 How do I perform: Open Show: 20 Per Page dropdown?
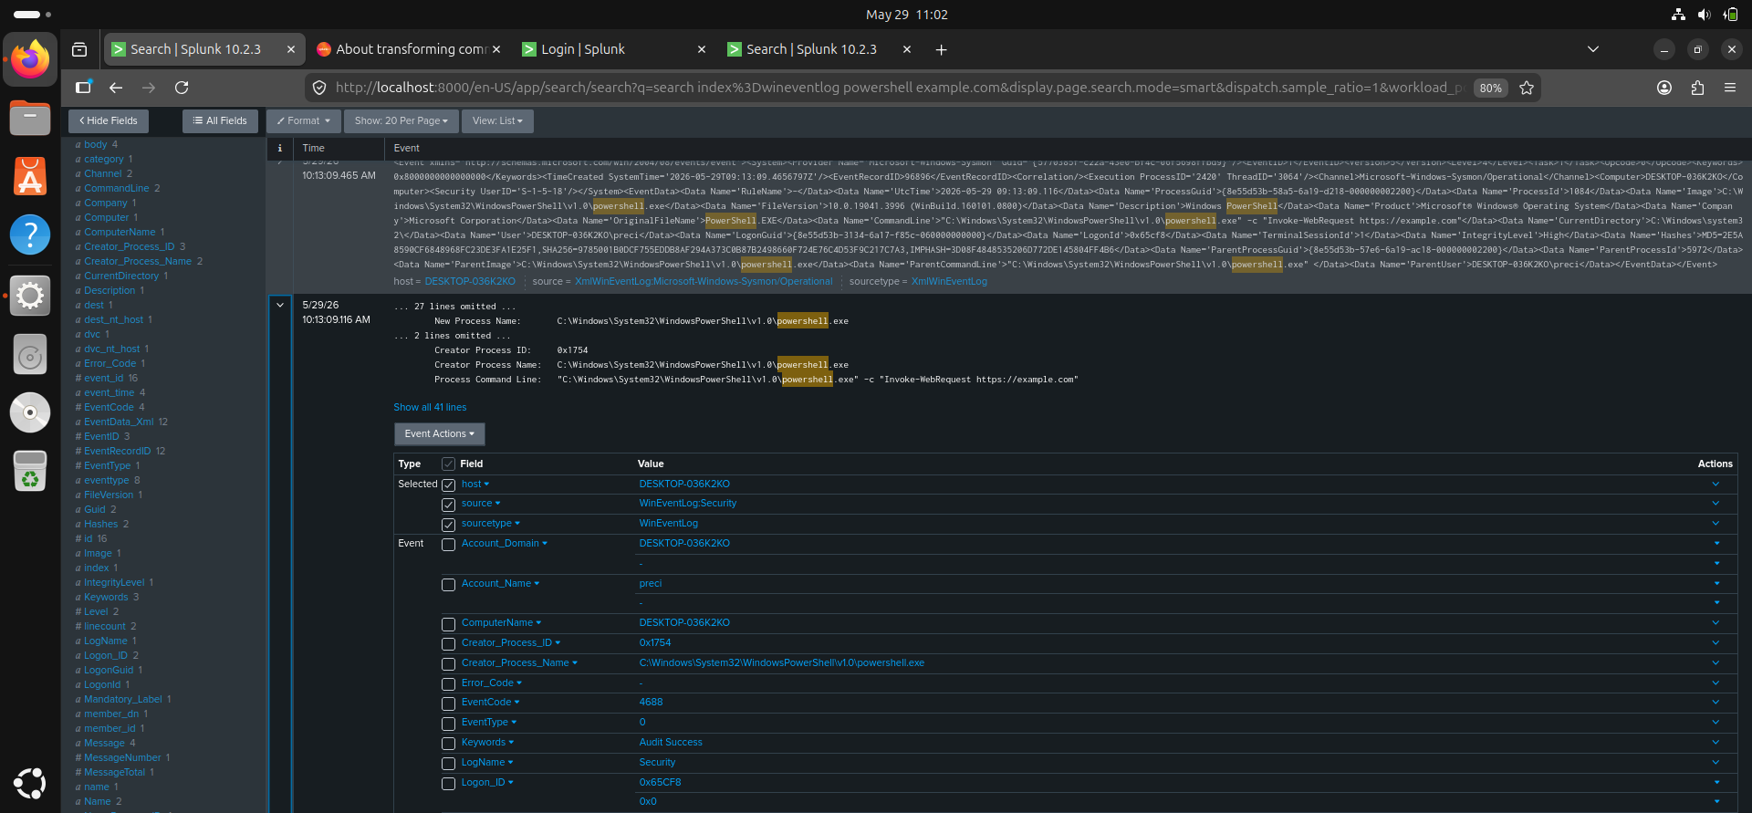[401, 120]
